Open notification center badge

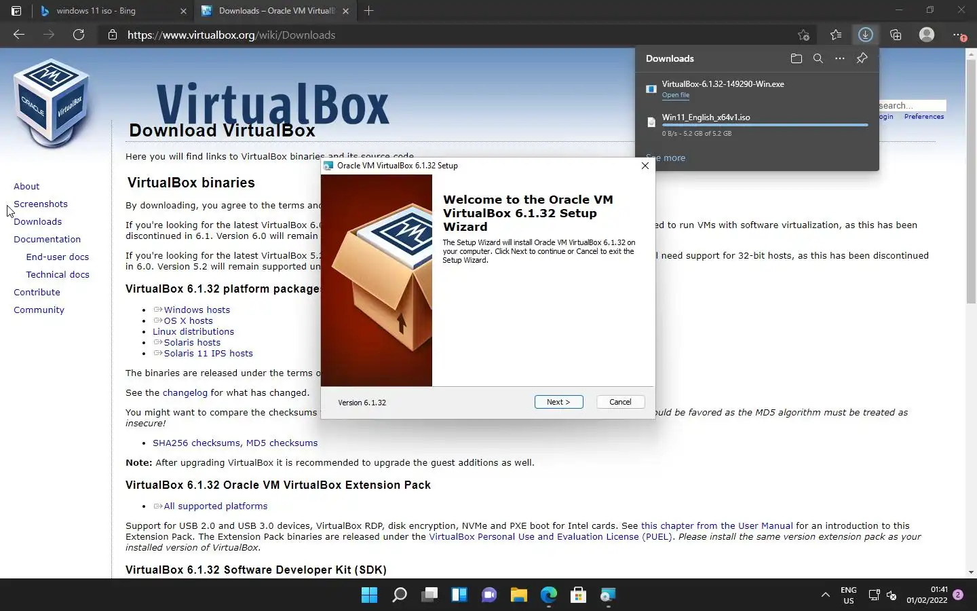point(958,595)
